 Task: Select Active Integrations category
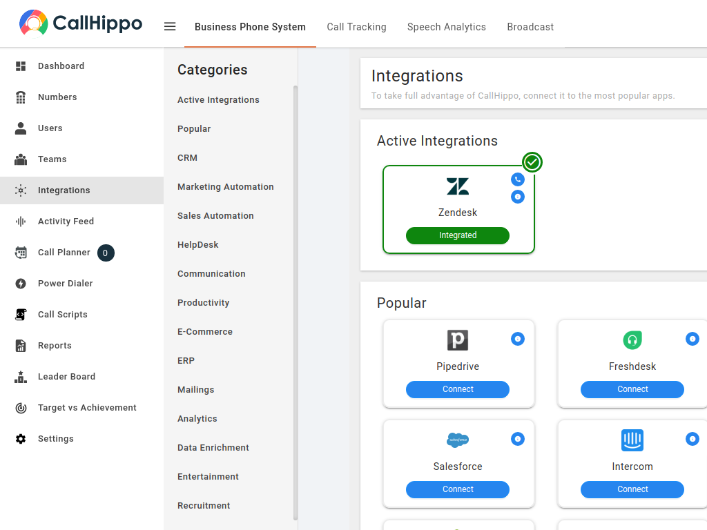(x=218, y=100)
